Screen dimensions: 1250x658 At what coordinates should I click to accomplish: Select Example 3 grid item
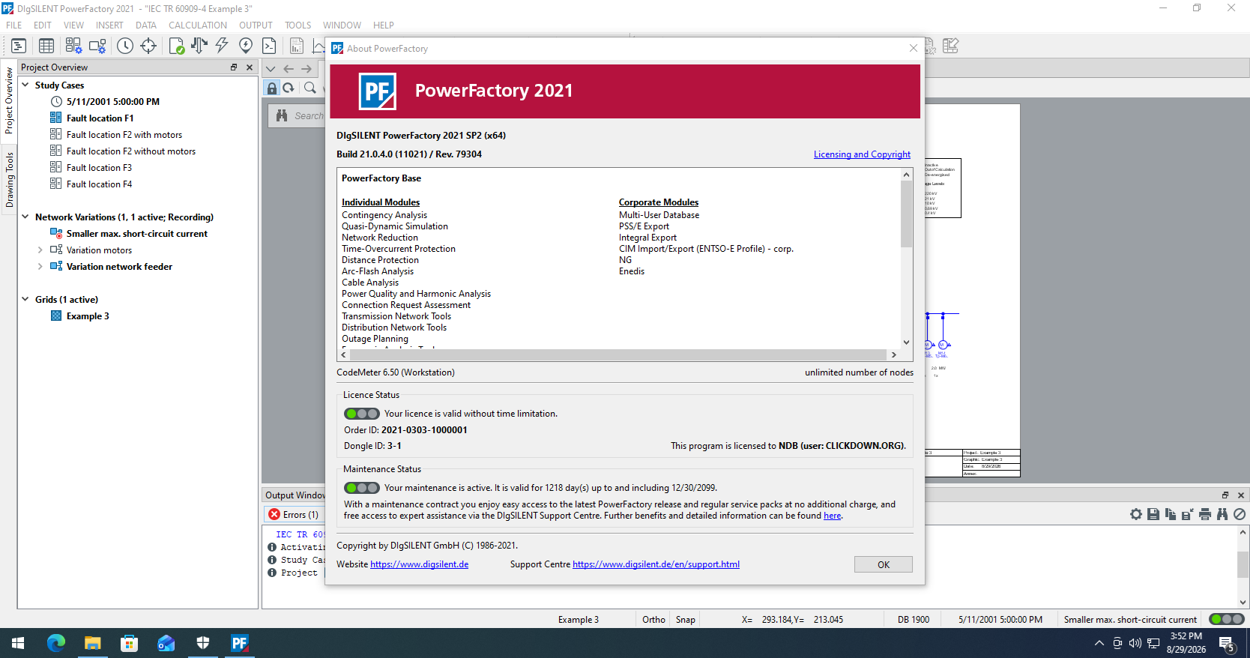point(88,316)
